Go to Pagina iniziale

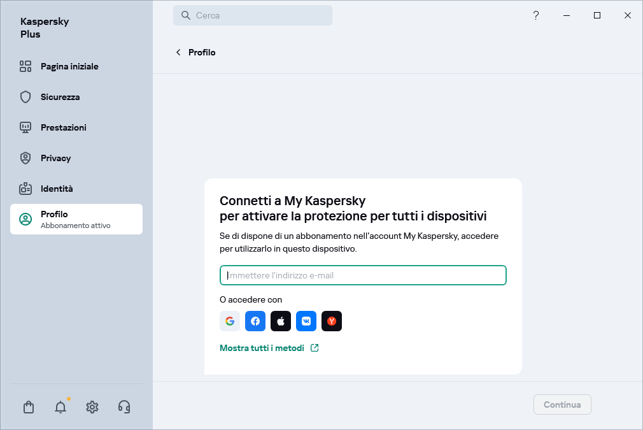click(69, 66)
